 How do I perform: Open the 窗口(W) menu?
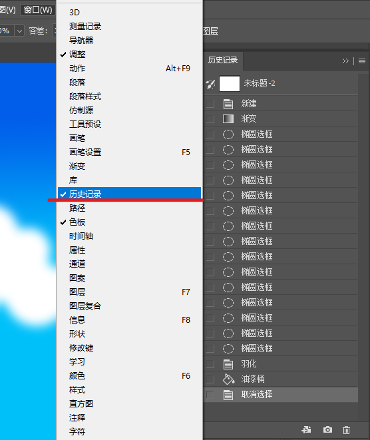pos(38,10)
